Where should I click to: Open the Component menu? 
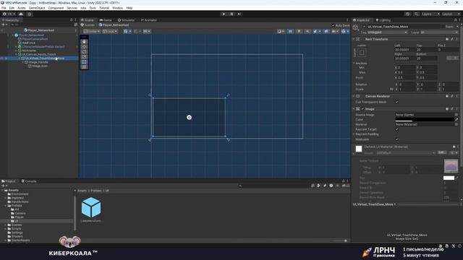[56, 8]
